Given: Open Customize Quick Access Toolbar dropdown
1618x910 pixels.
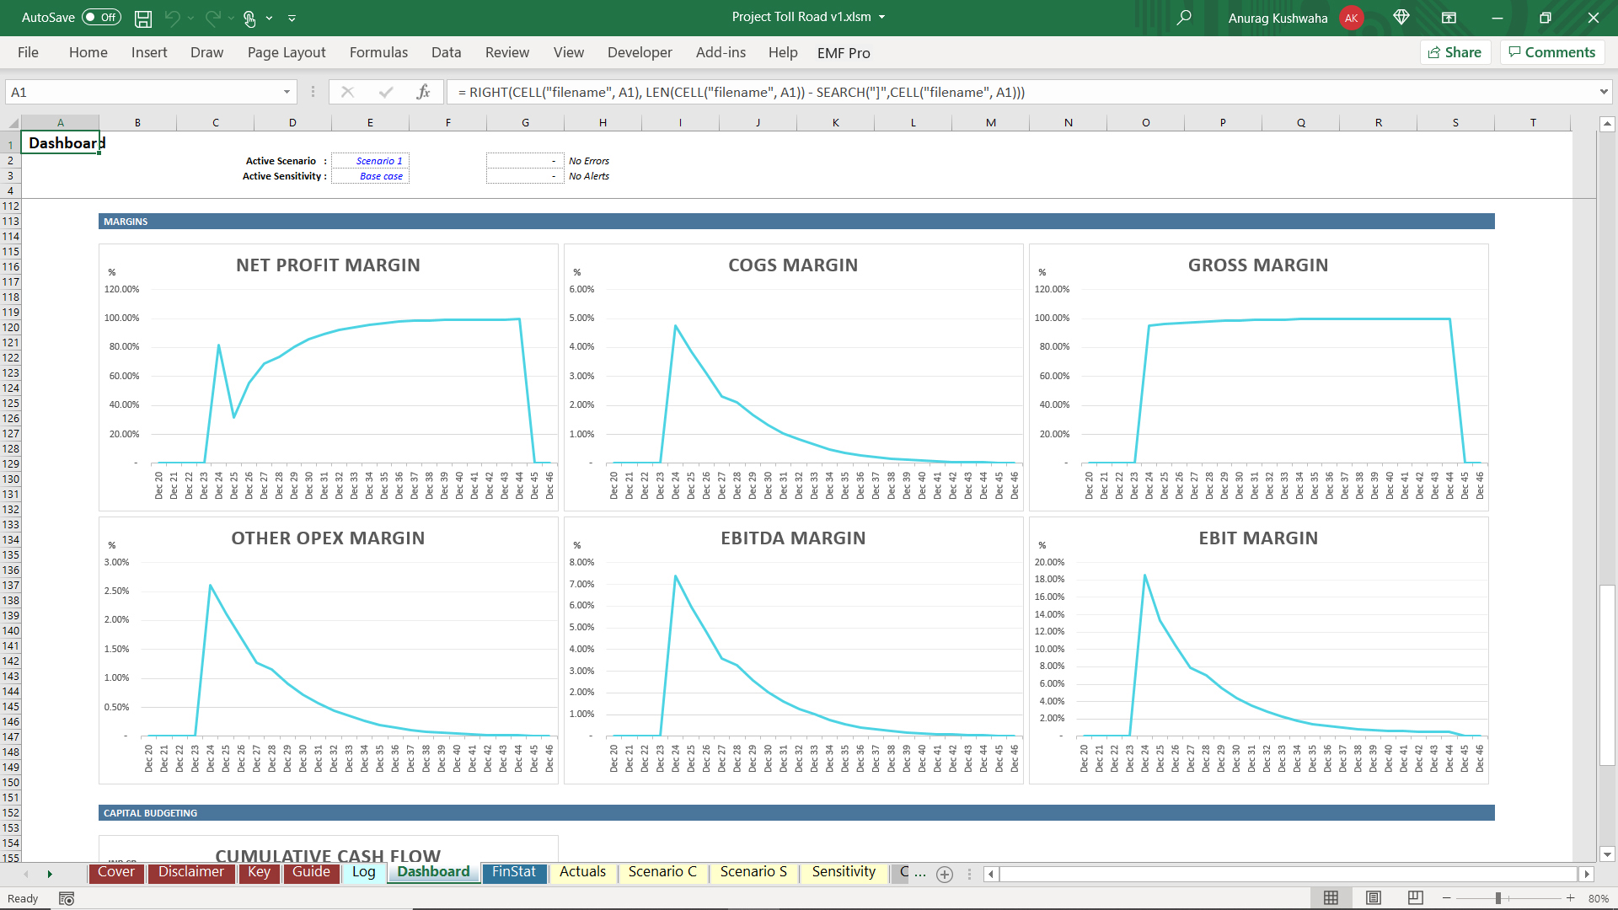Looking at the screenshot, I should [292, 18].
